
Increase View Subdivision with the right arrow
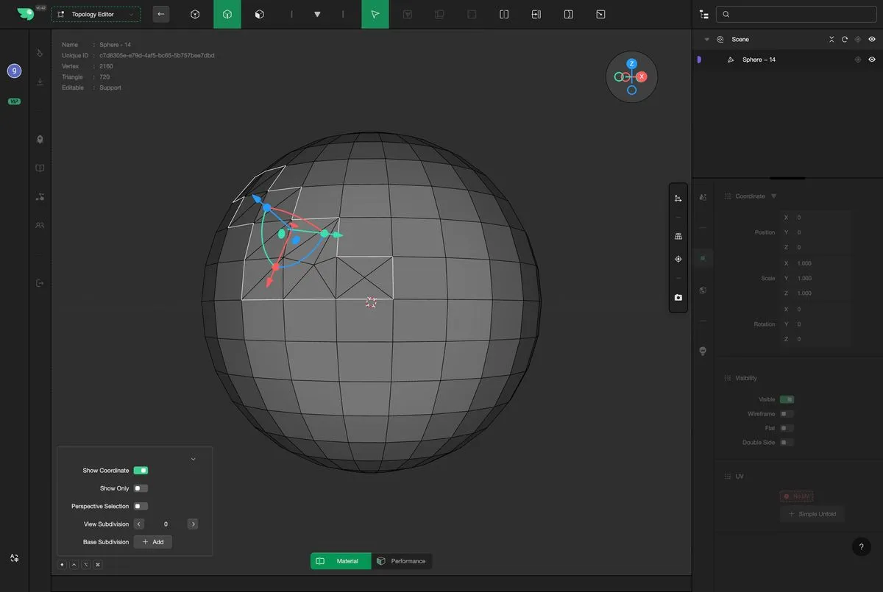pos(193,524)
